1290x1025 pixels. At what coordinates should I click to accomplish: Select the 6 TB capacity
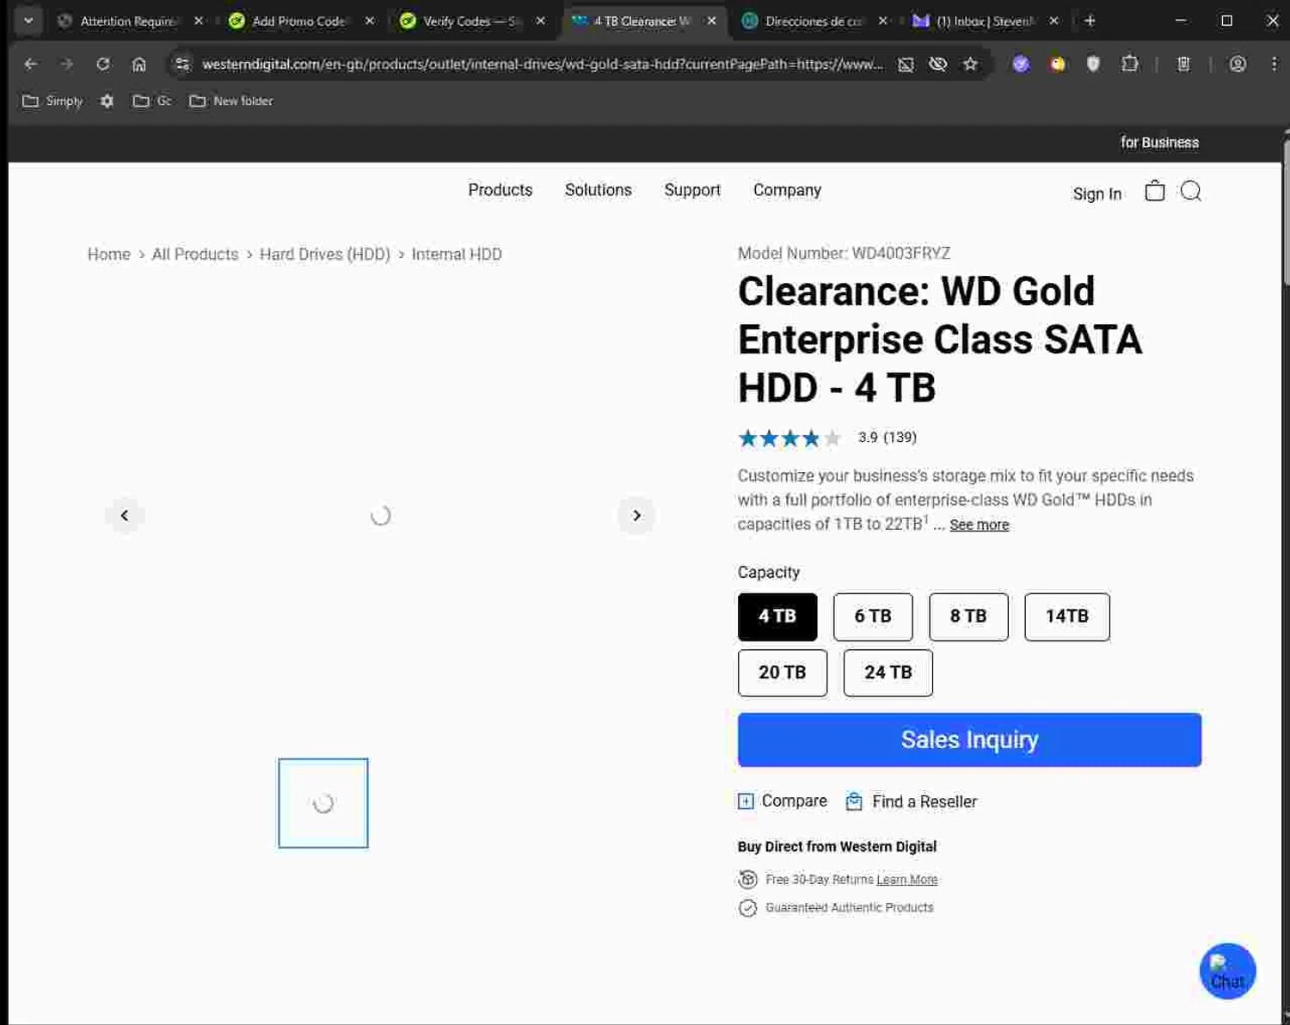pos(873,617)
